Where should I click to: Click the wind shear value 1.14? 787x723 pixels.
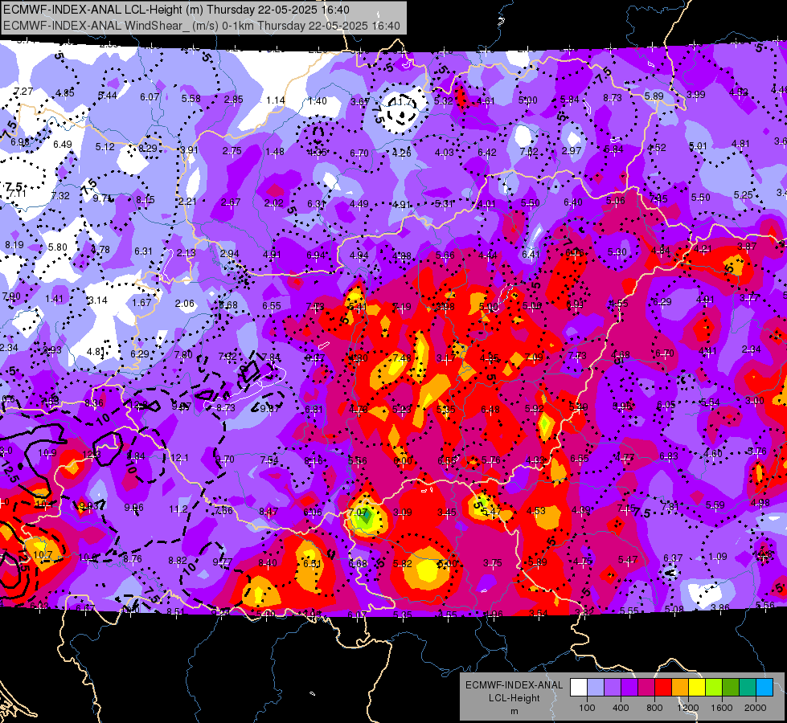pos(276,100)
